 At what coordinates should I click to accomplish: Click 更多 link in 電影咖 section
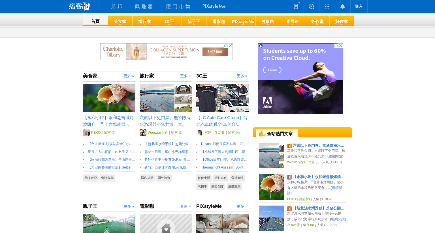185,206
